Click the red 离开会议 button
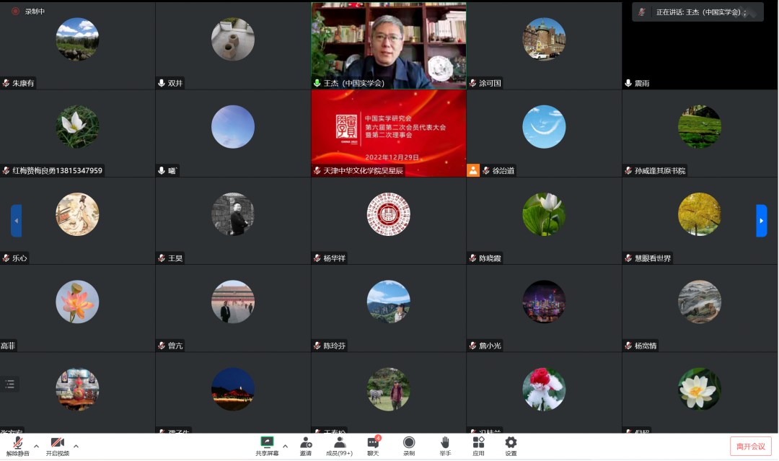779x461 pixels. 750,446
